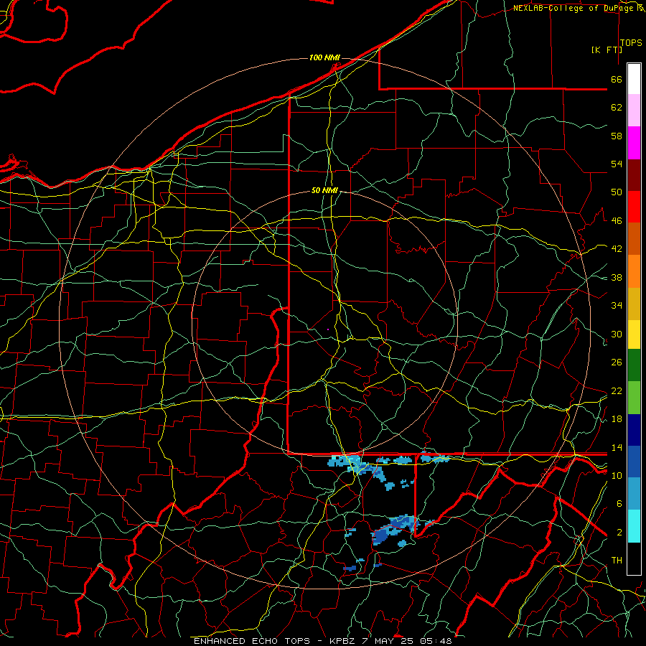Click the navy 18 kft legend swatch

[634, 430]
